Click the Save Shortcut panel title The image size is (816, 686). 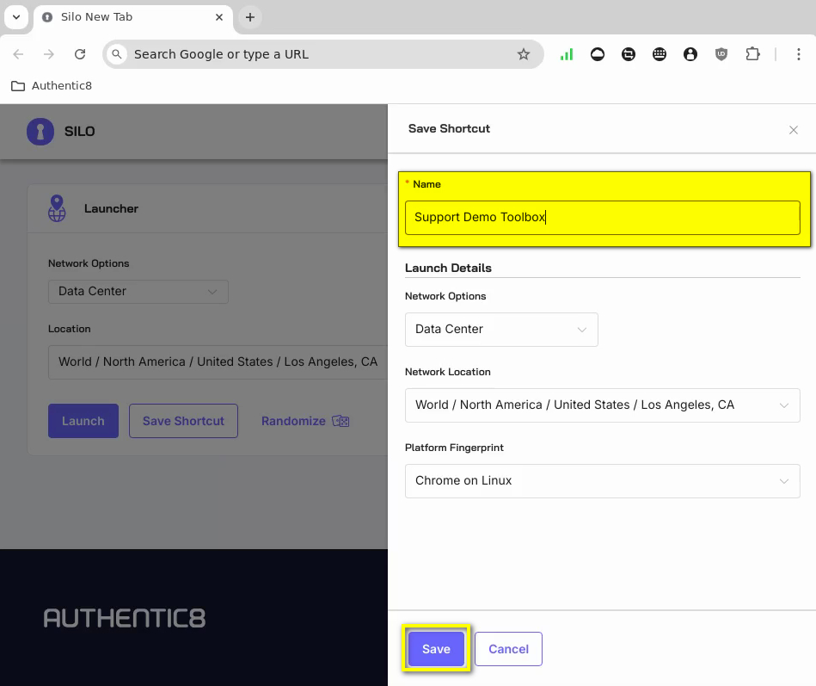[449, 128]
